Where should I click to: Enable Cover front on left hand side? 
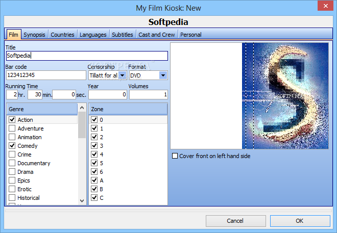[175, 156]
